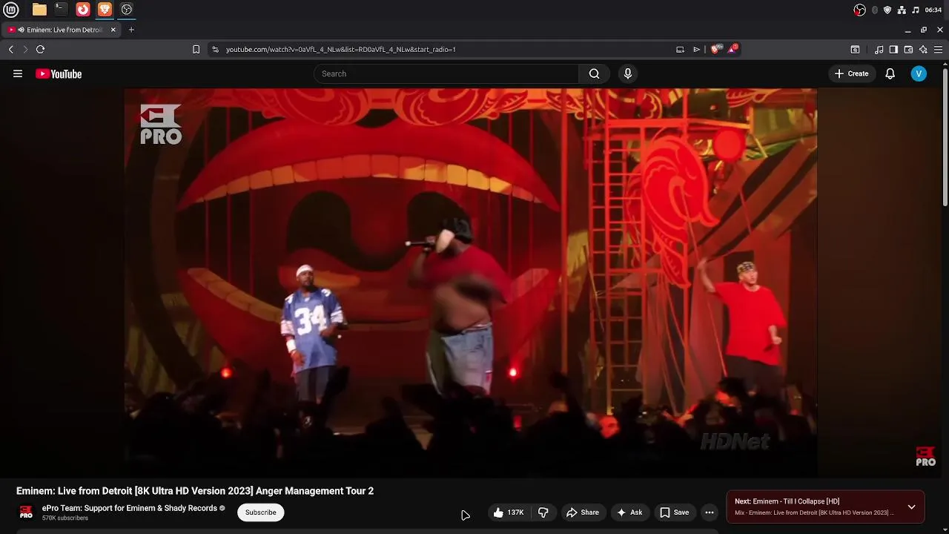Submit search with magnifier button
This screenshot has width=949, height=534.
coord(594,73)
